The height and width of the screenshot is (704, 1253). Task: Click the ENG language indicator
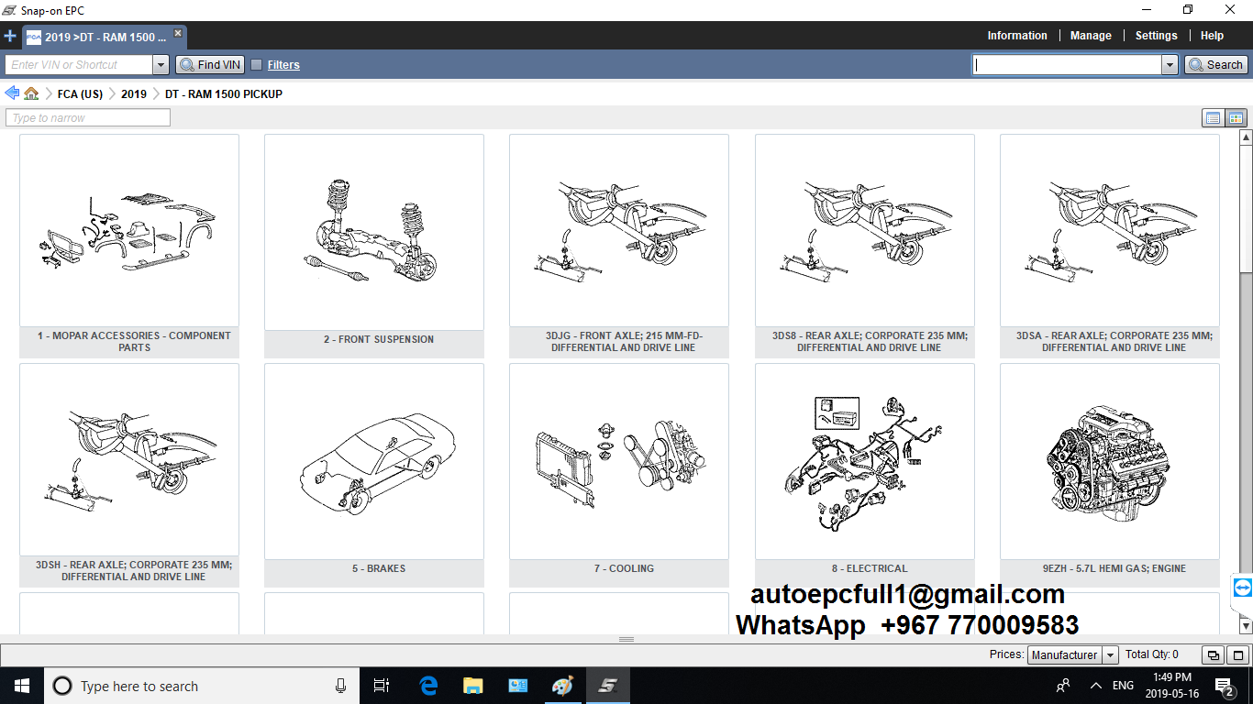coord(1123,686)
